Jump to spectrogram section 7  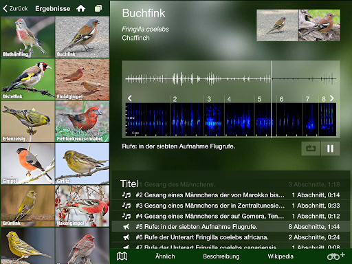[307, 99]
